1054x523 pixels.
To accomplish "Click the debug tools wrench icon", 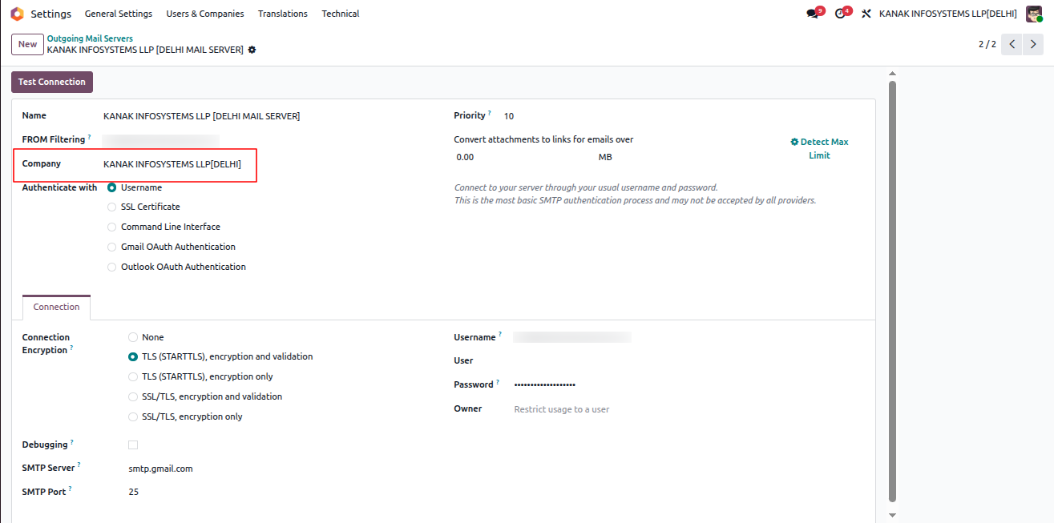I will point(866,14).
